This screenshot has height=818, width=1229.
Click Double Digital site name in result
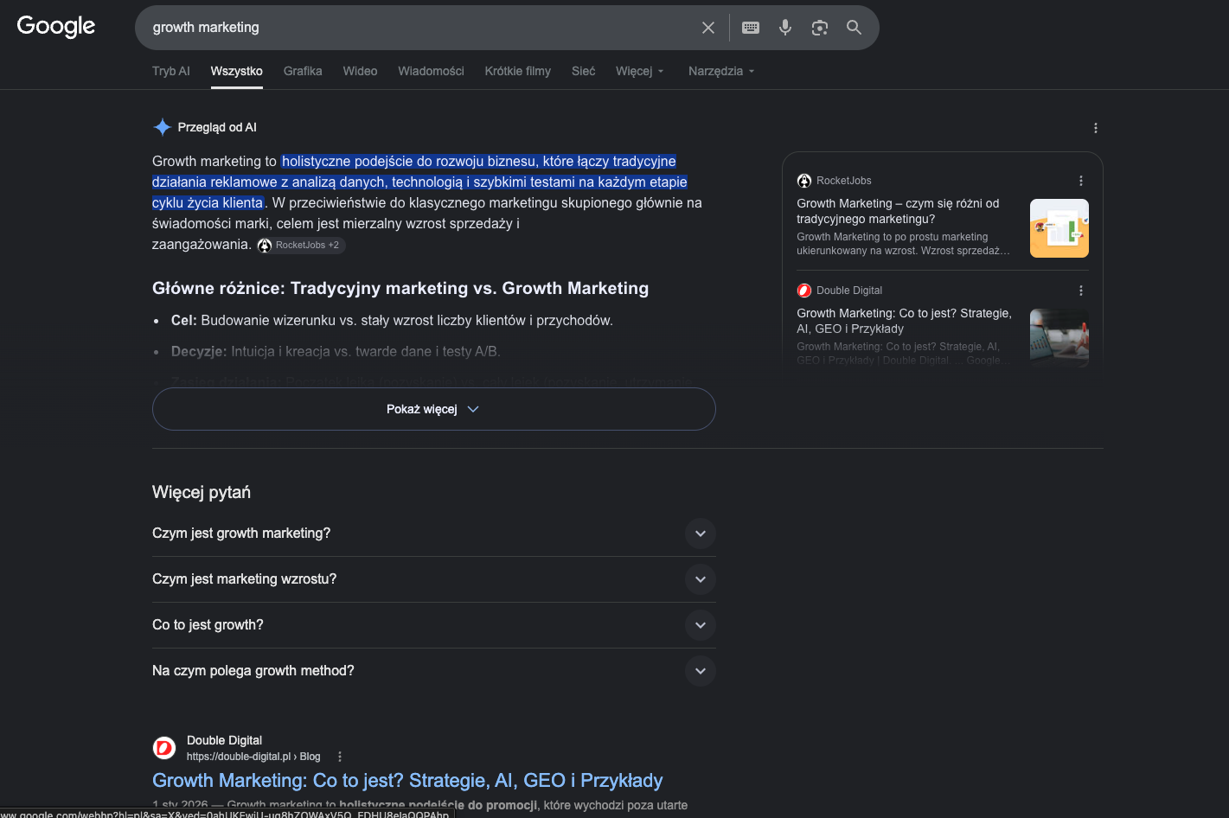tap(224, 740)
